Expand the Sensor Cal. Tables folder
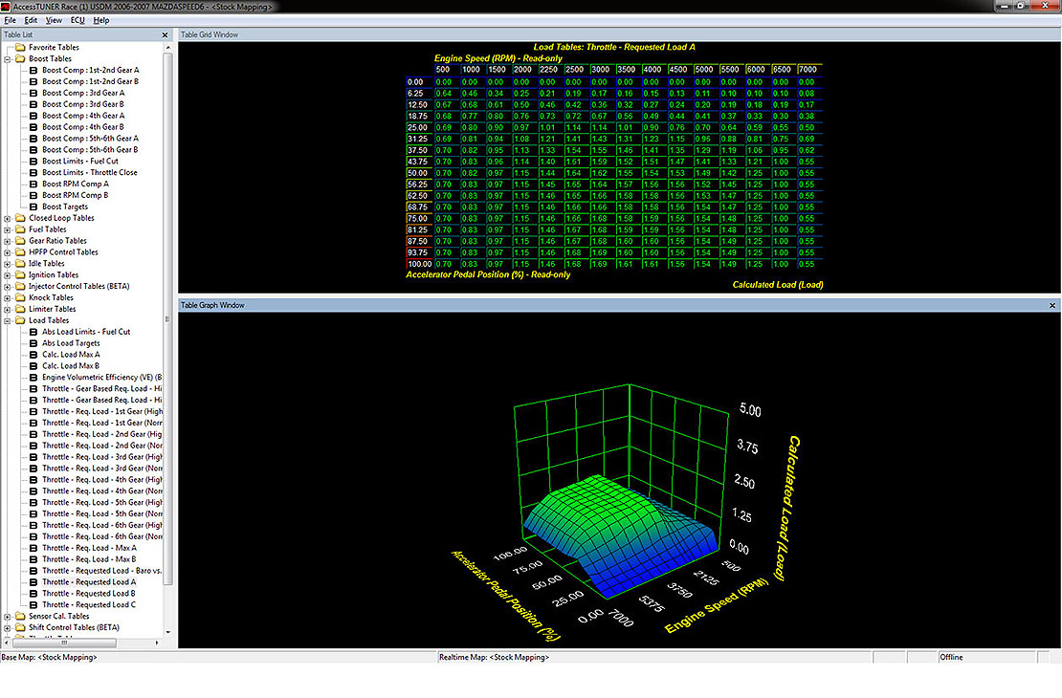The height and width of the screenshot is (698, 1062). click(8, 616)
